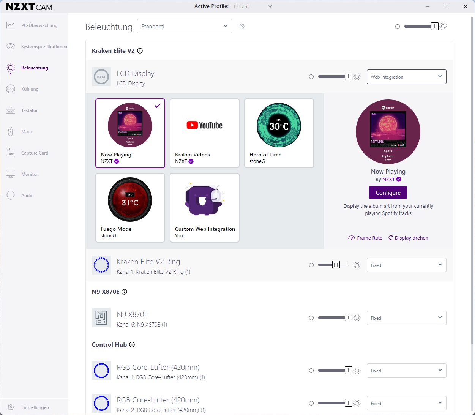
Task: Click the global brightness maximum sun icon
Action: point(443,27)
